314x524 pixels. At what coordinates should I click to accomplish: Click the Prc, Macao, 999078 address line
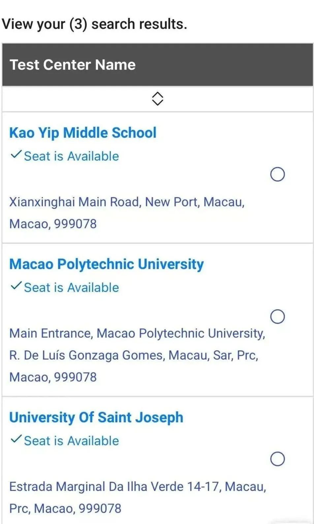point(65,508)
